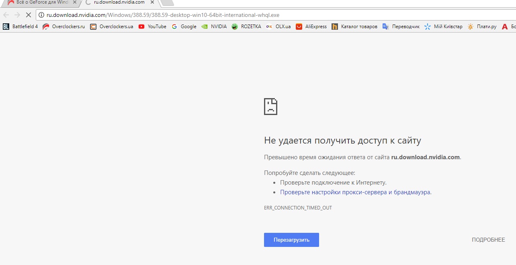Expand details with ПОДРОБНЕЕ
The height and width of the screenshot is (265, 516).
click(x=488, y=240)
